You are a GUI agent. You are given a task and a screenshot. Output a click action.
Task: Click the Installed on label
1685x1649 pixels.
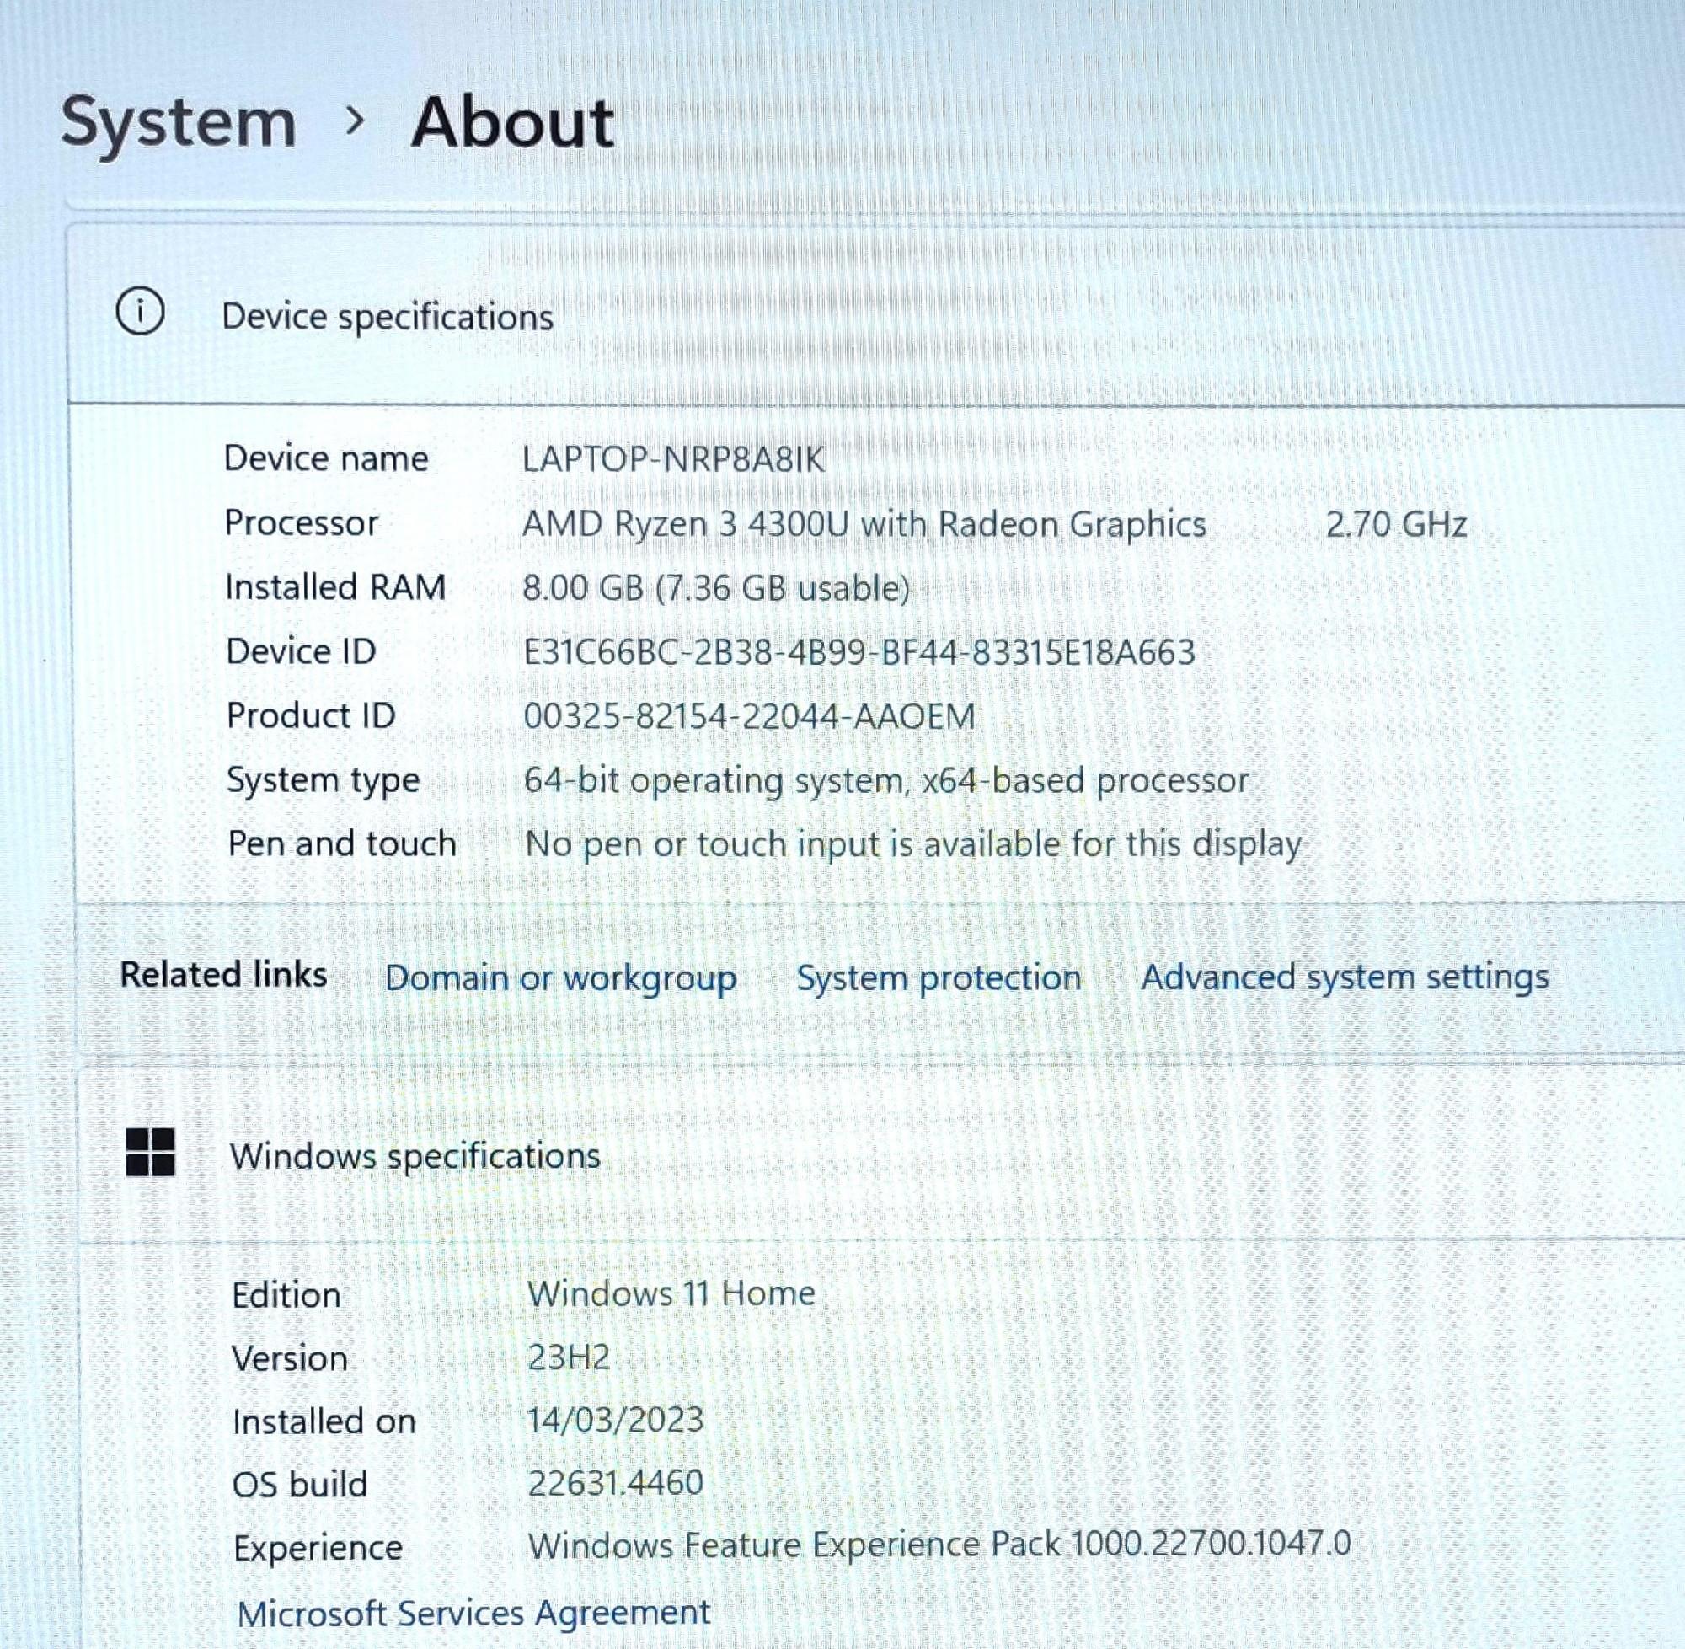coord(324,1421)
